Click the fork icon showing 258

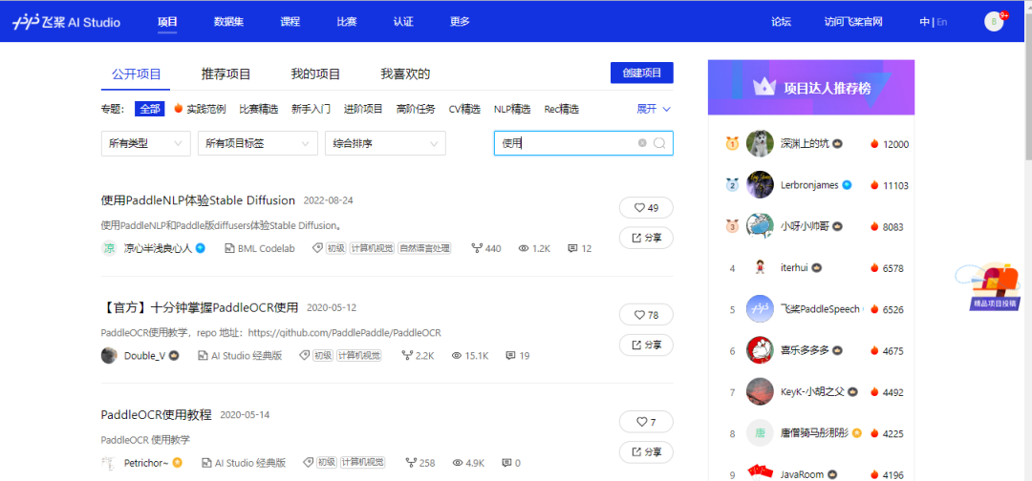click(x=411, y=463)
